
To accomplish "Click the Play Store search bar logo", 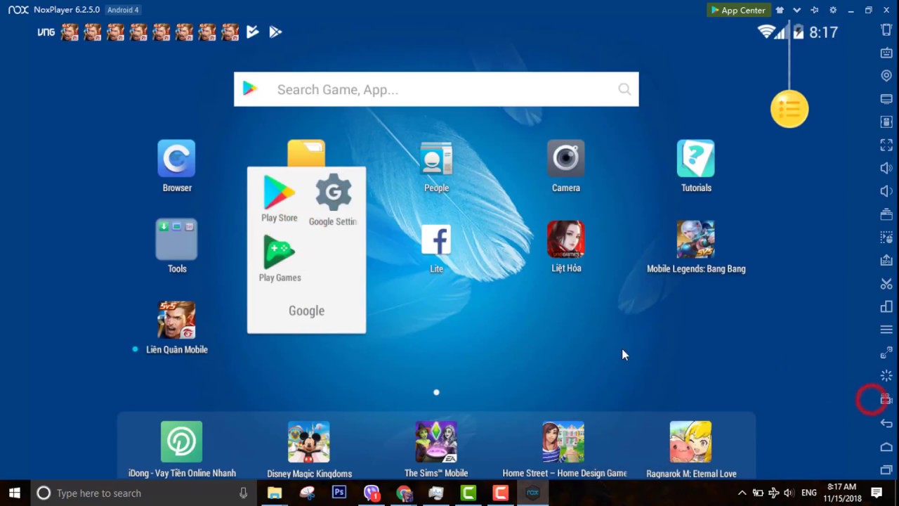I will 250,89.
